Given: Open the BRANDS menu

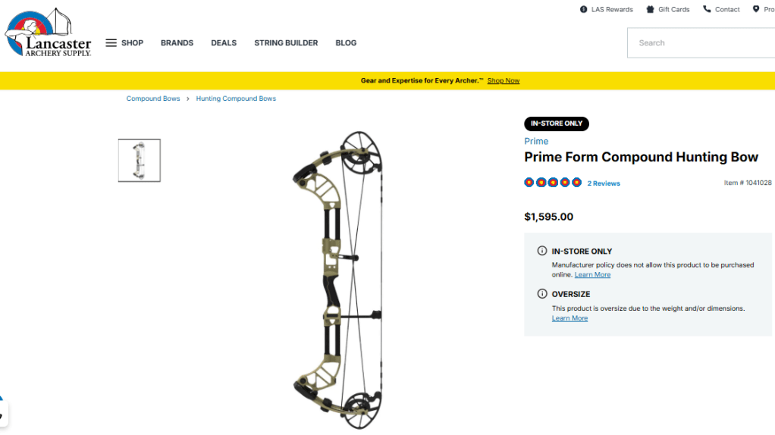Looking at the screenshot, I should point(177,43).
